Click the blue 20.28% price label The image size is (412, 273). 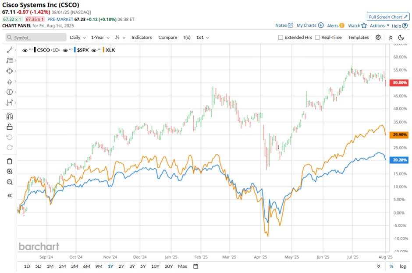[399, 160]
